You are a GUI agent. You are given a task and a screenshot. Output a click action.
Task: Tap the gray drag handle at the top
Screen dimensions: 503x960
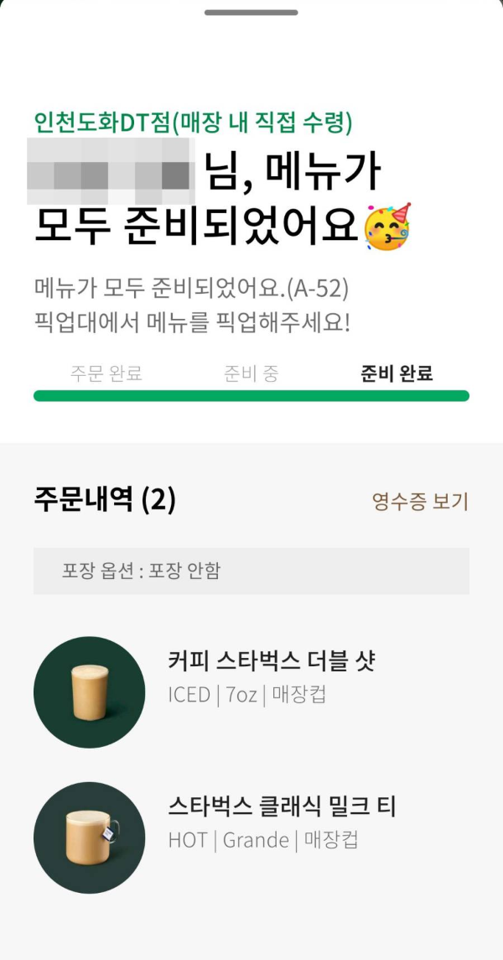coord(251,12)
